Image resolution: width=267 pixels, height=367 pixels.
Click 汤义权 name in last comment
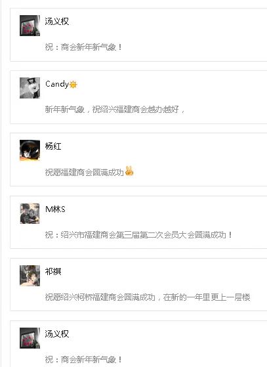57,334
